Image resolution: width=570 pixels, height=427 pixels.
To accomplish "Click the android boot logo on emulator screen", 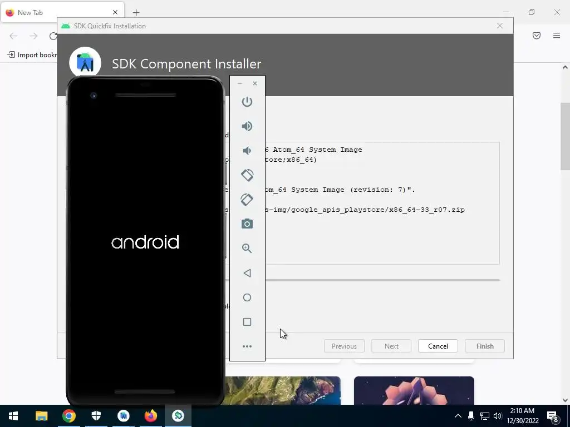I will coord(145,242).
